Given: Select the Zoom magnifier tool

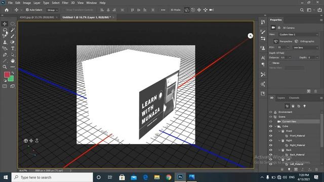Looking at the screenshot, I should pyautogui.click(x=5, y=67).
